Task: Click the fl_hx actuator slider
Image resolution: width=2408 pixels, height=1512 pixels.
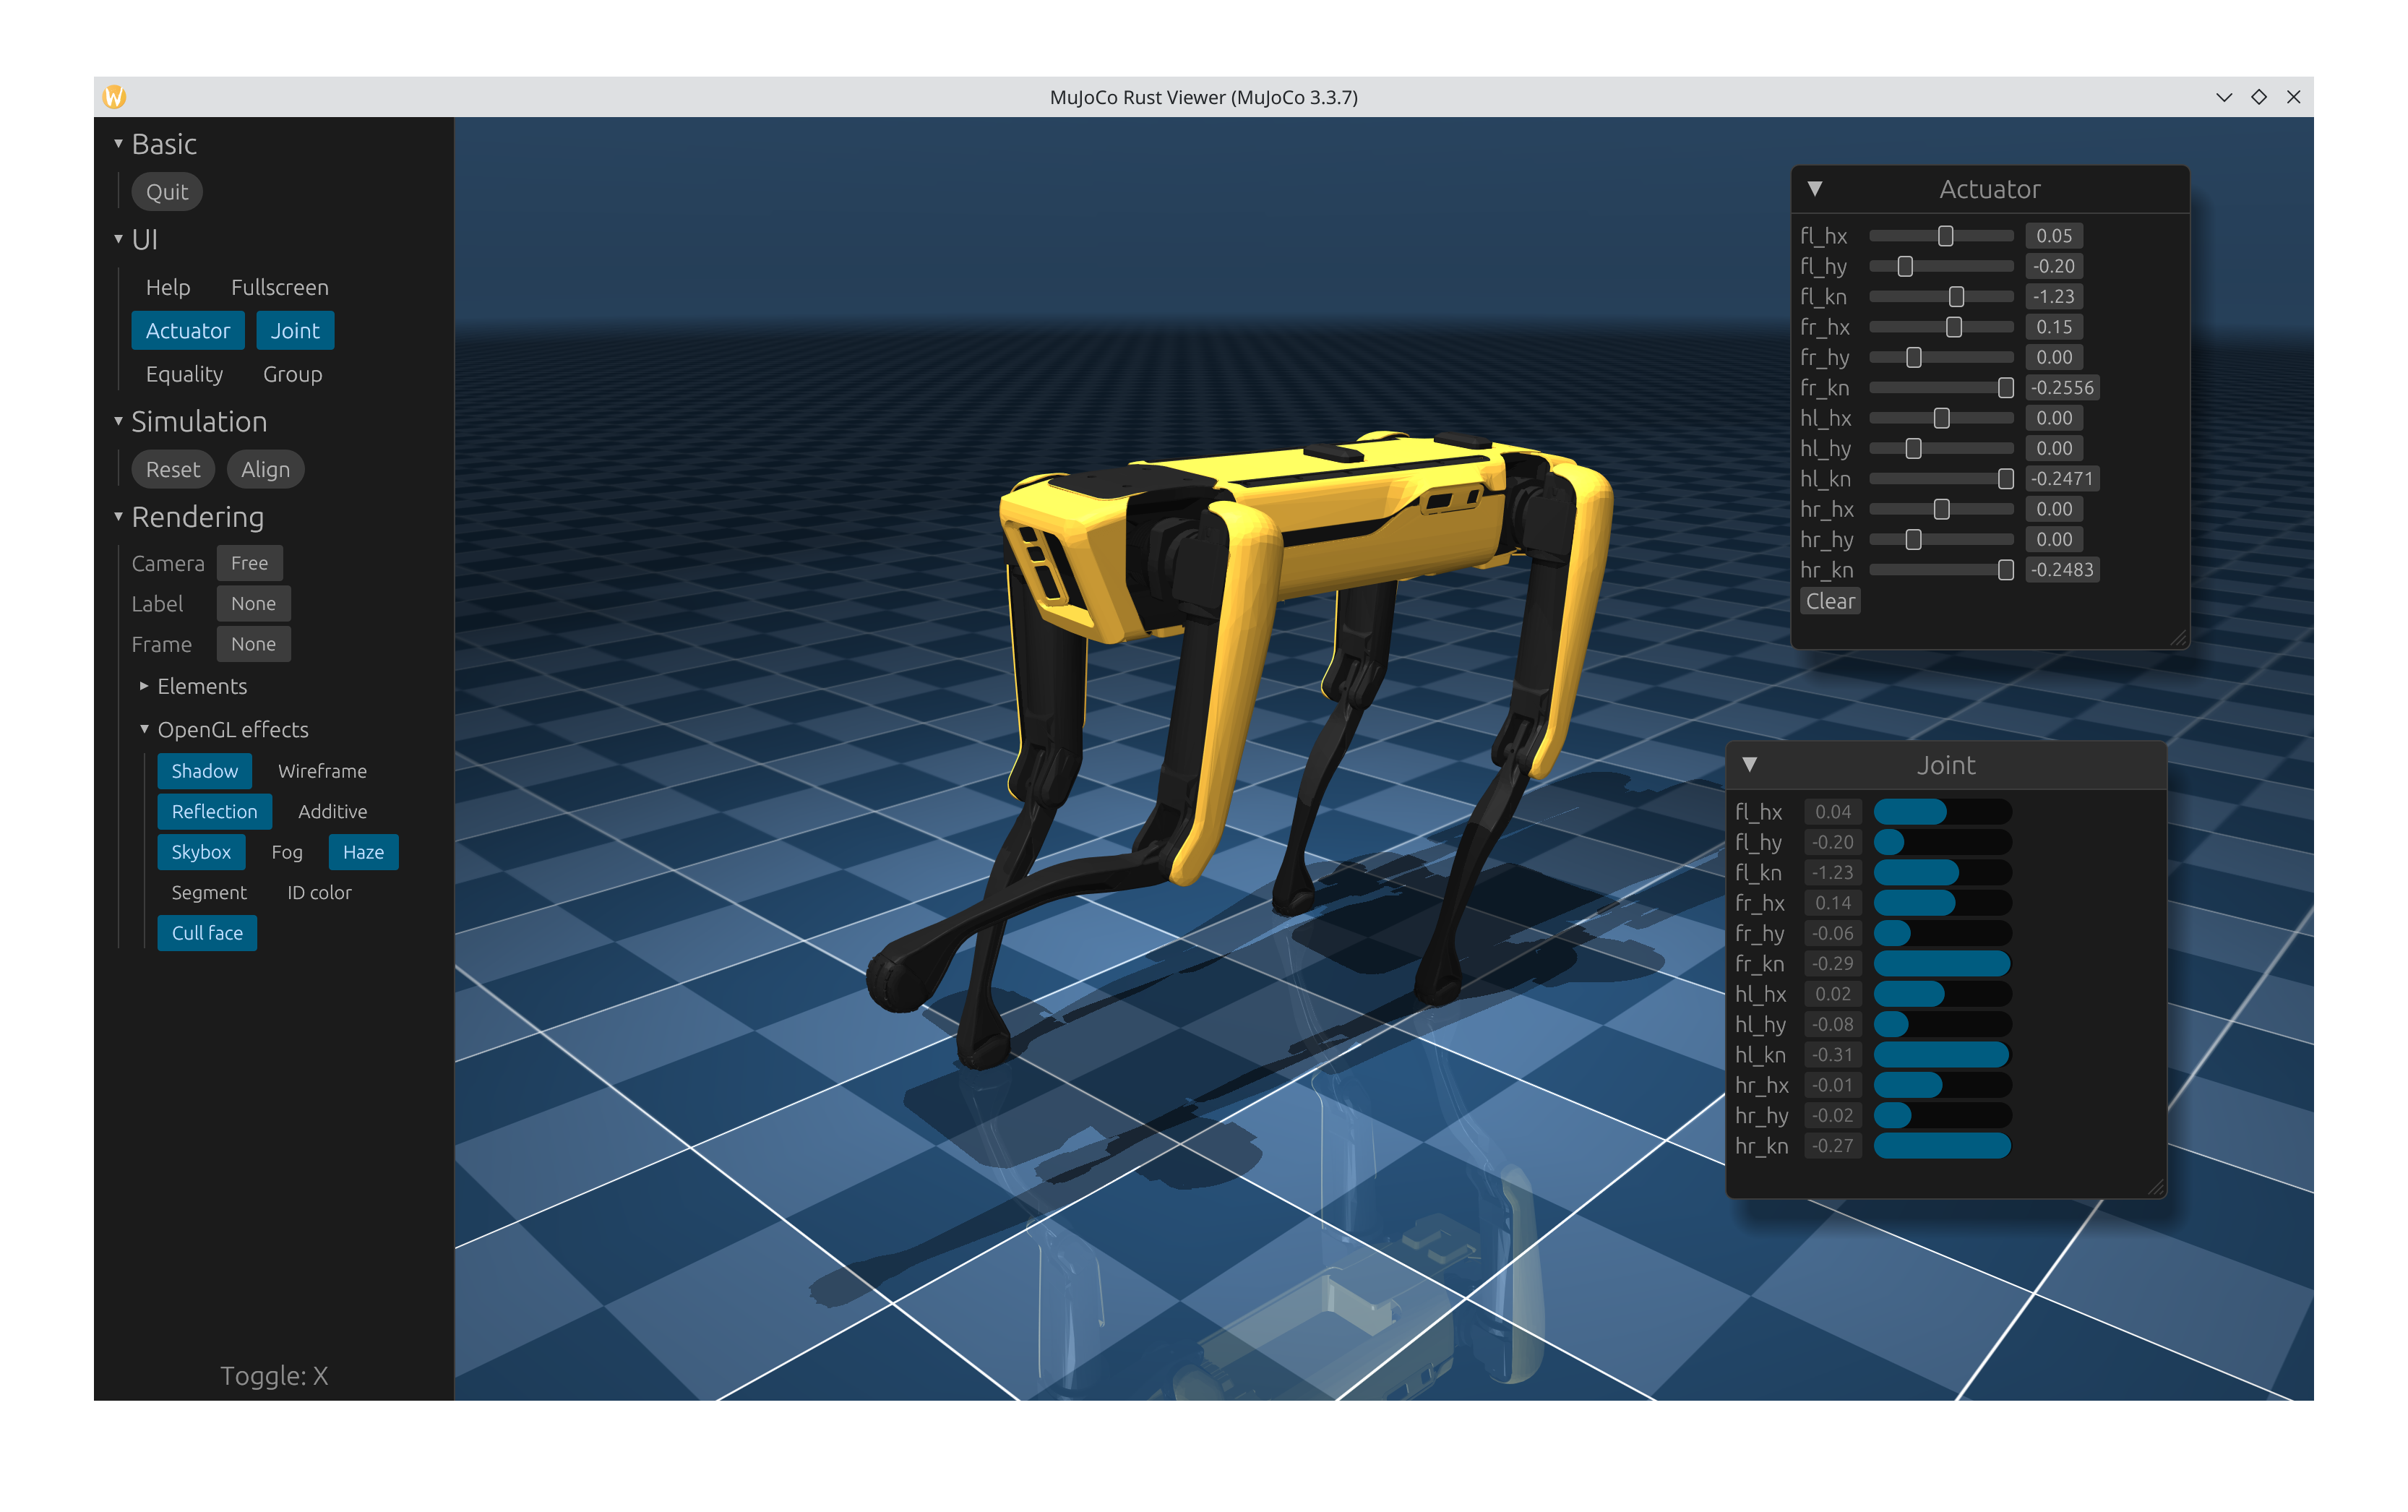Action: pos(1941,236)
